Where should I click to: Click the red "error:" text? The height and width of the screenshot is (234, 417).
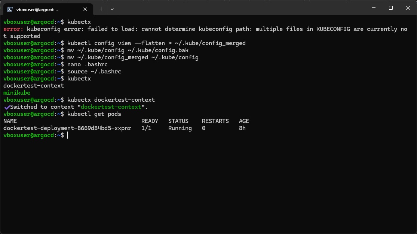[13, 29]
